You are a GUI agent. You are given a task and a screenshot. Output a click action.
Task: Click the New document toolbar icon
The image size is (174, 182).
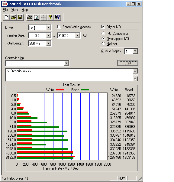click(6, 18)
